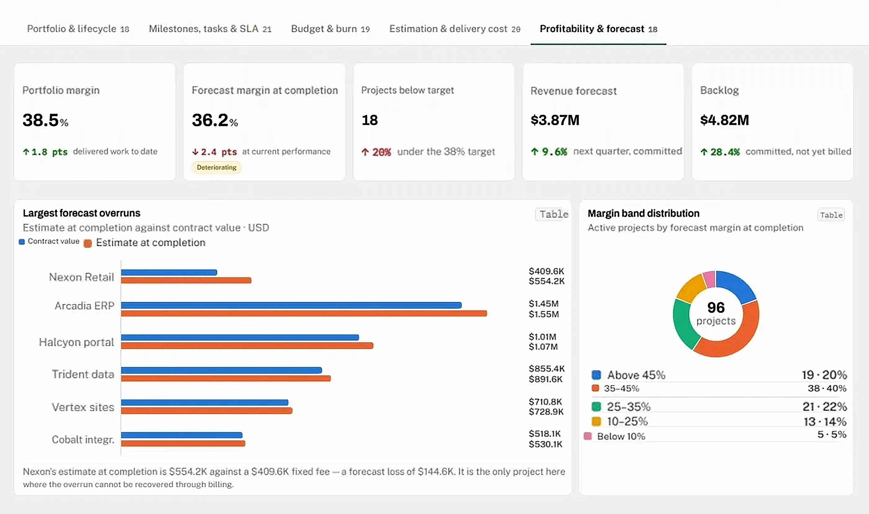Viewport: 869px width, 514px height.
Task: Click the up arrow beside 28.4%
Action: pos(704,152)
